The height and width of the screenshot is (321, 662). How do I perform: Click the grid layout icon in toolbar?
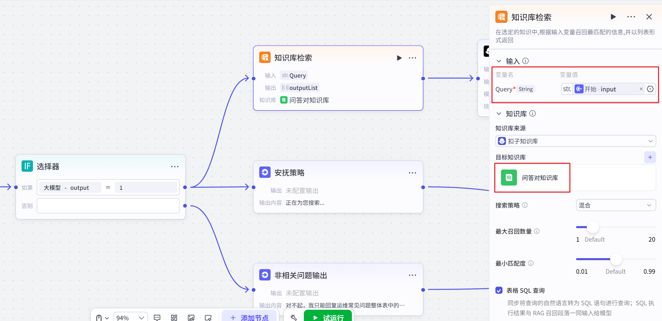[x=174, y=317]
